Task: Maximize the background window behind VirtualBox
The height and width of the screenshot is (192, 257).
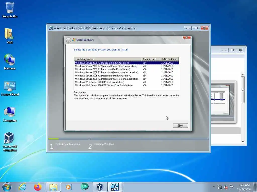Action: pos(232,50)
